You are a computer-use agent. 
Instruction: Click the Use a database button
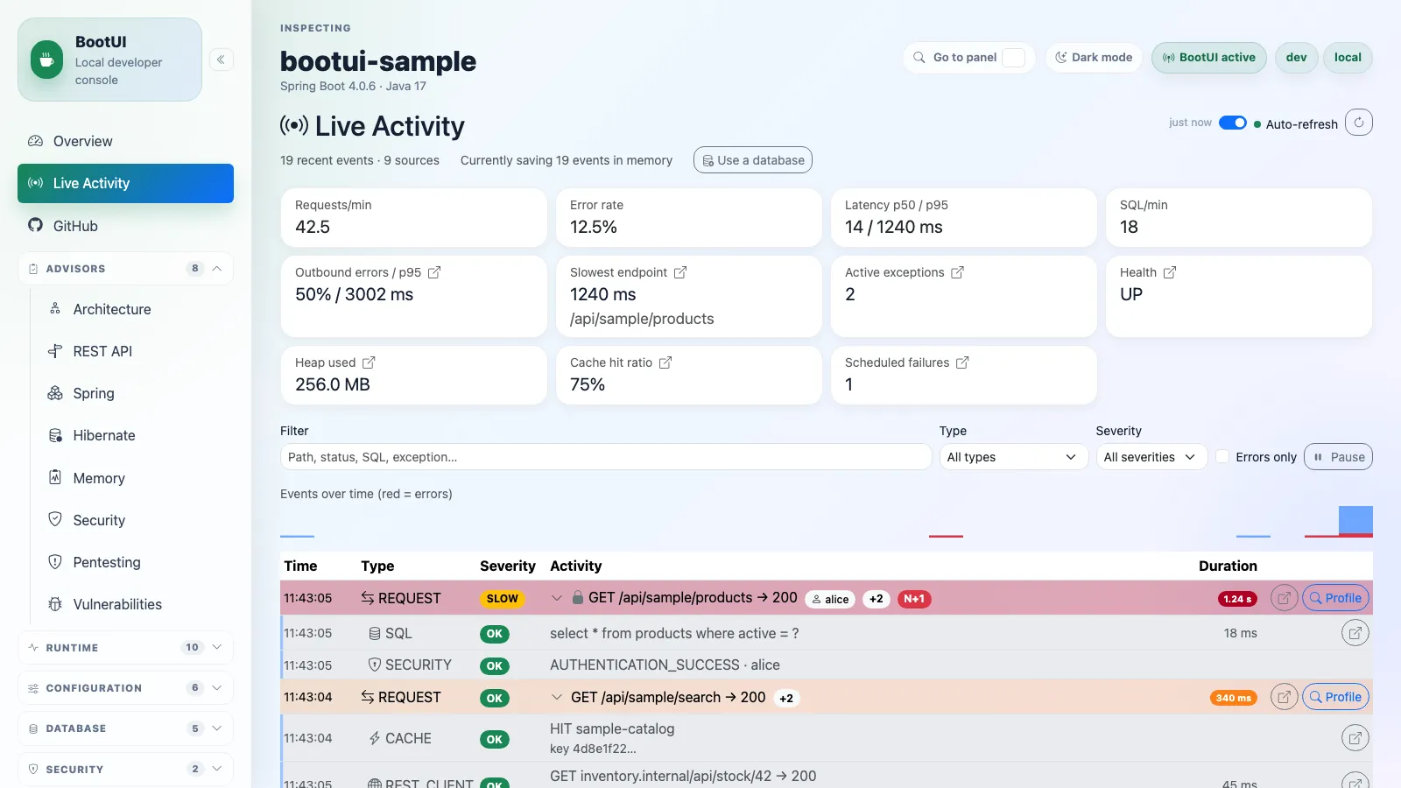[x=753, y=160]
